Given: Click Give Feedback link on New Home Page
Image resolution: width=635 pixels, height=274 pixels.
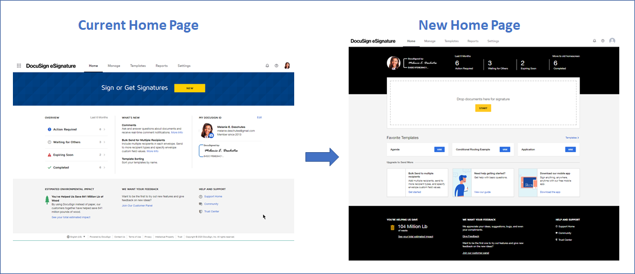Looking at the screenshot, I should point(471,236).
